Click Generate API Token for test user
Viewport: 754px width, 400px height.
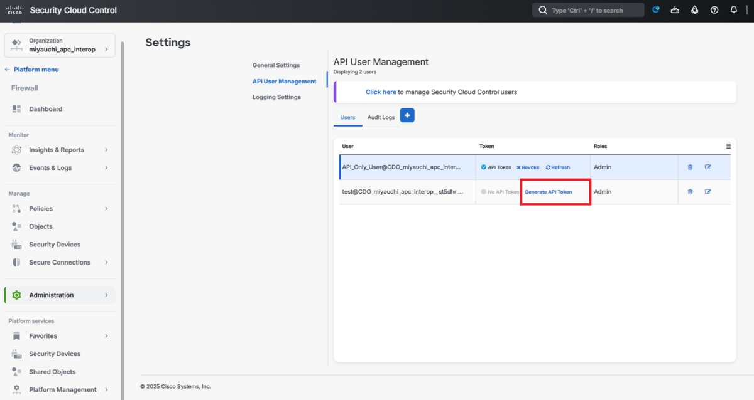[549, 192]
